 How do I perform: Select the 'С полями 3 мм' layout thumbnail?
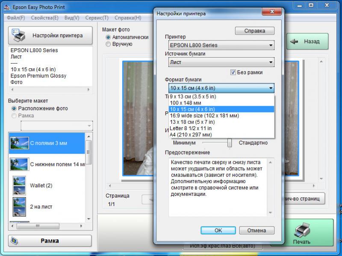(x=19, y=143)
